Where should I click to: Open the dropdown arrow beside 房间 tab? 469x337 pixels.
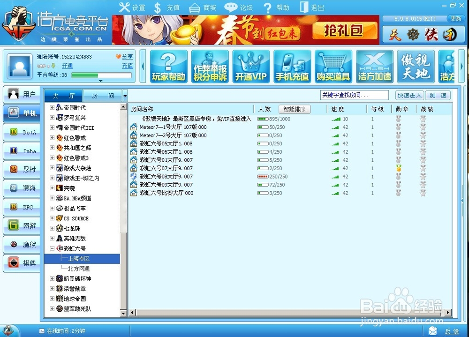point(125,96)
